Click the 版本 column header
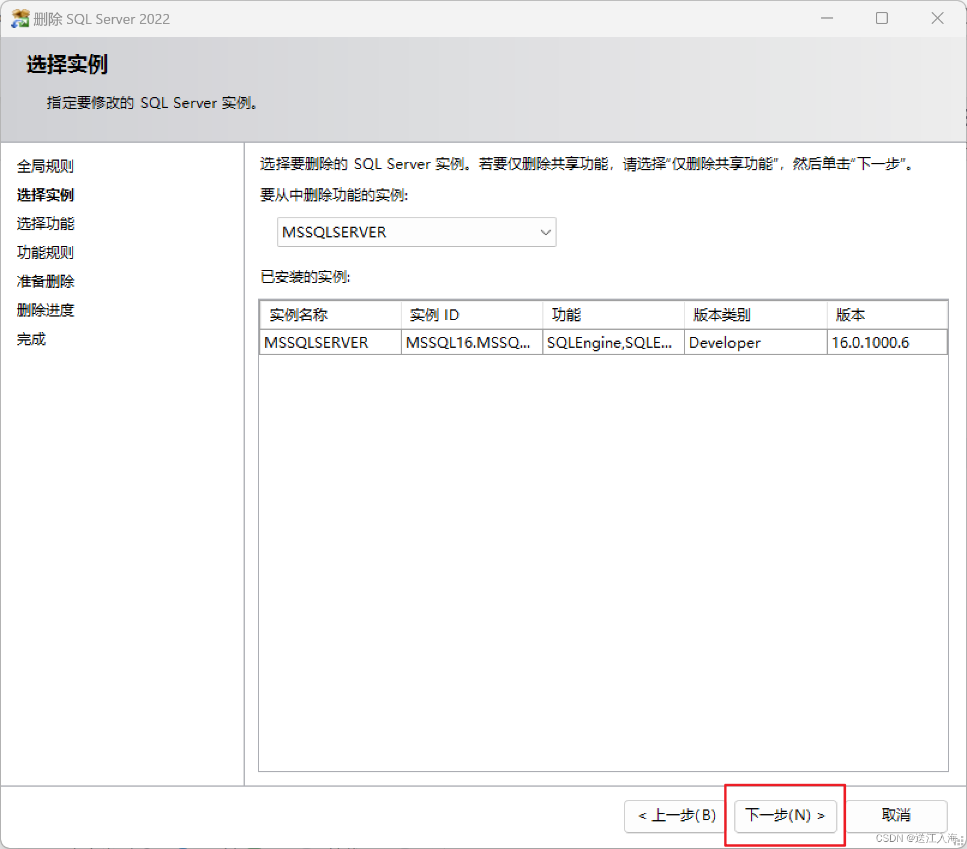The image size is (967, 849). point(887,315)
